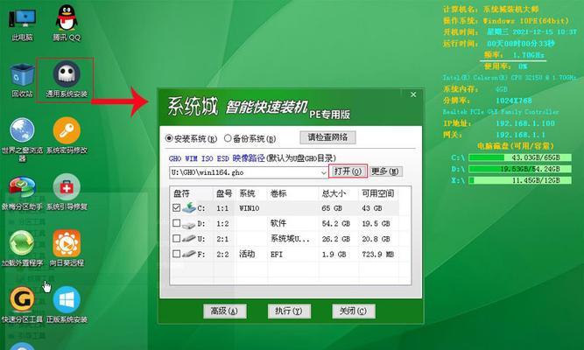Image resolution: width=584 pixels, height=350 pixels.
Task: Check the F: partition checkbox
Action: pyautogui.click(x=177, y=254)
